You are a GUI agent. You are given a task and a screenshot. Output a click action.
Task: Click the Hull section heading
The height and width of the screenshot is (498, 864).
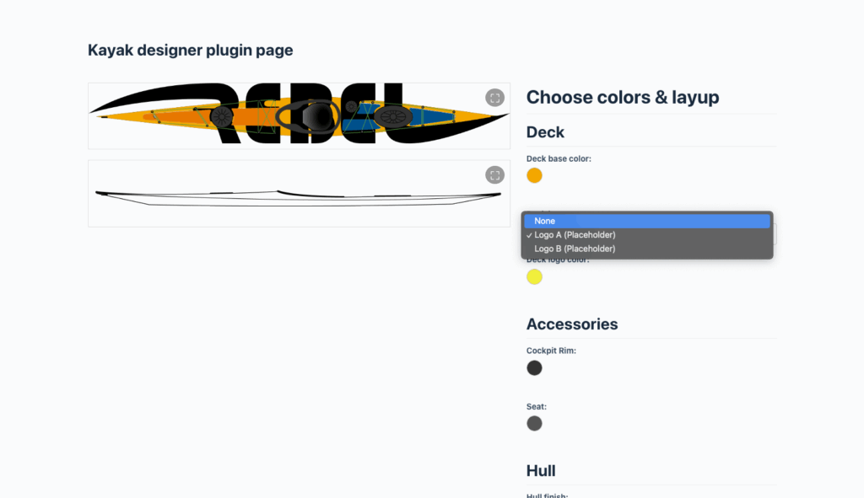click(541, 471)
